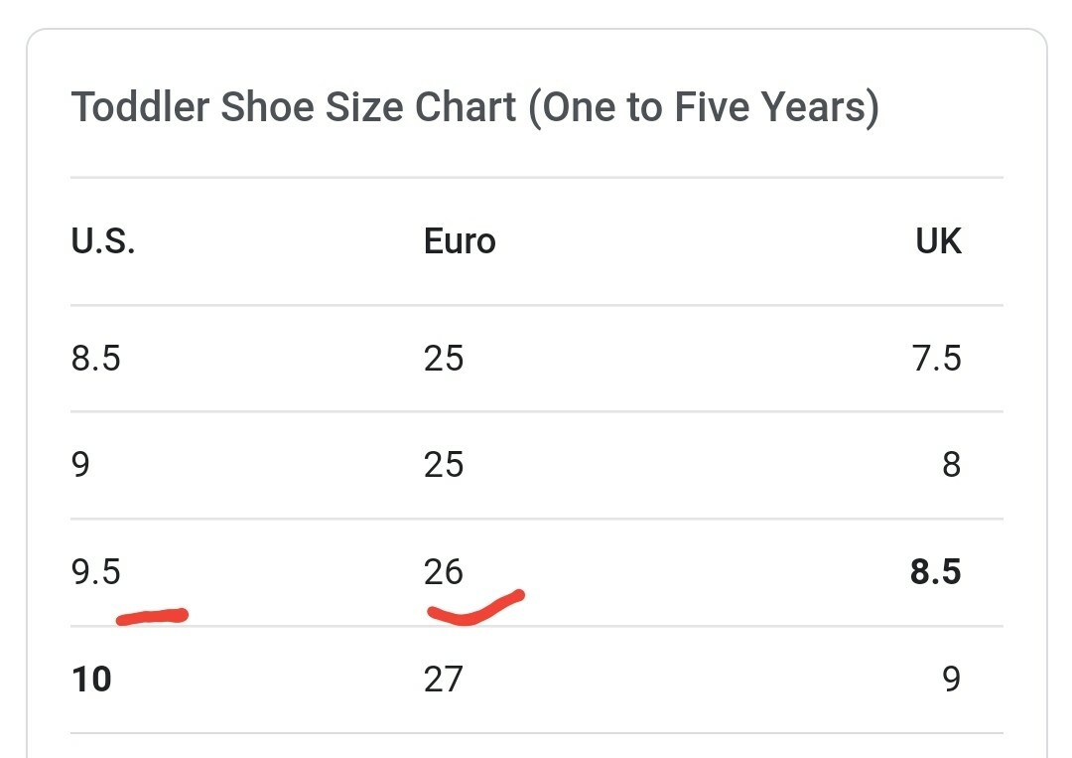Click the Euro size 27 cell
Screen dimensions: 1072x758
(x=444, y=680)
